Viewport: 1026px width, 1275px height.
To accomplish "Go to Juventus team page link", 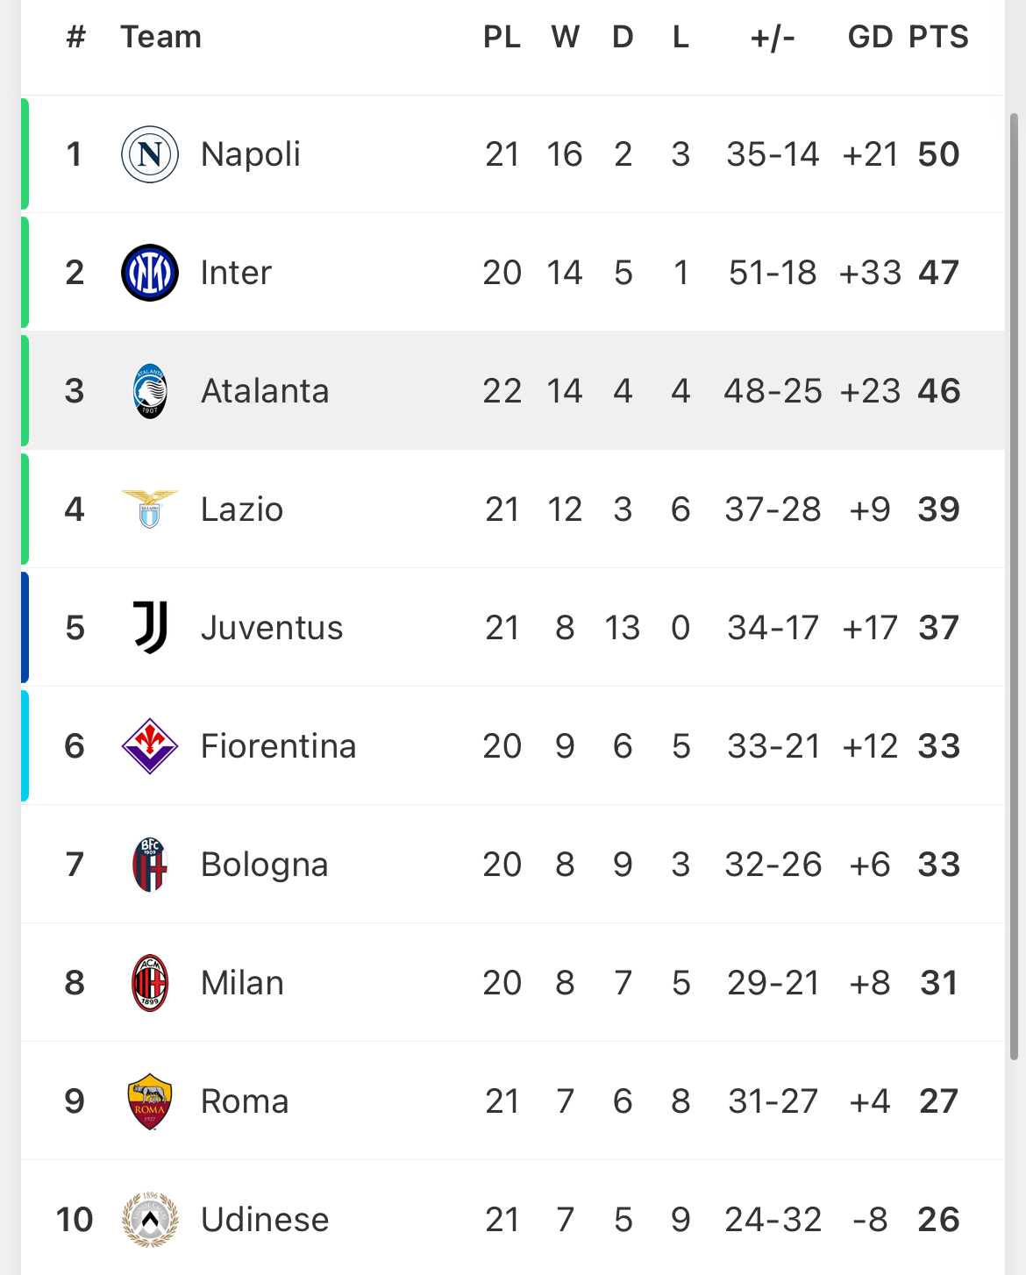I will [272, 628].
